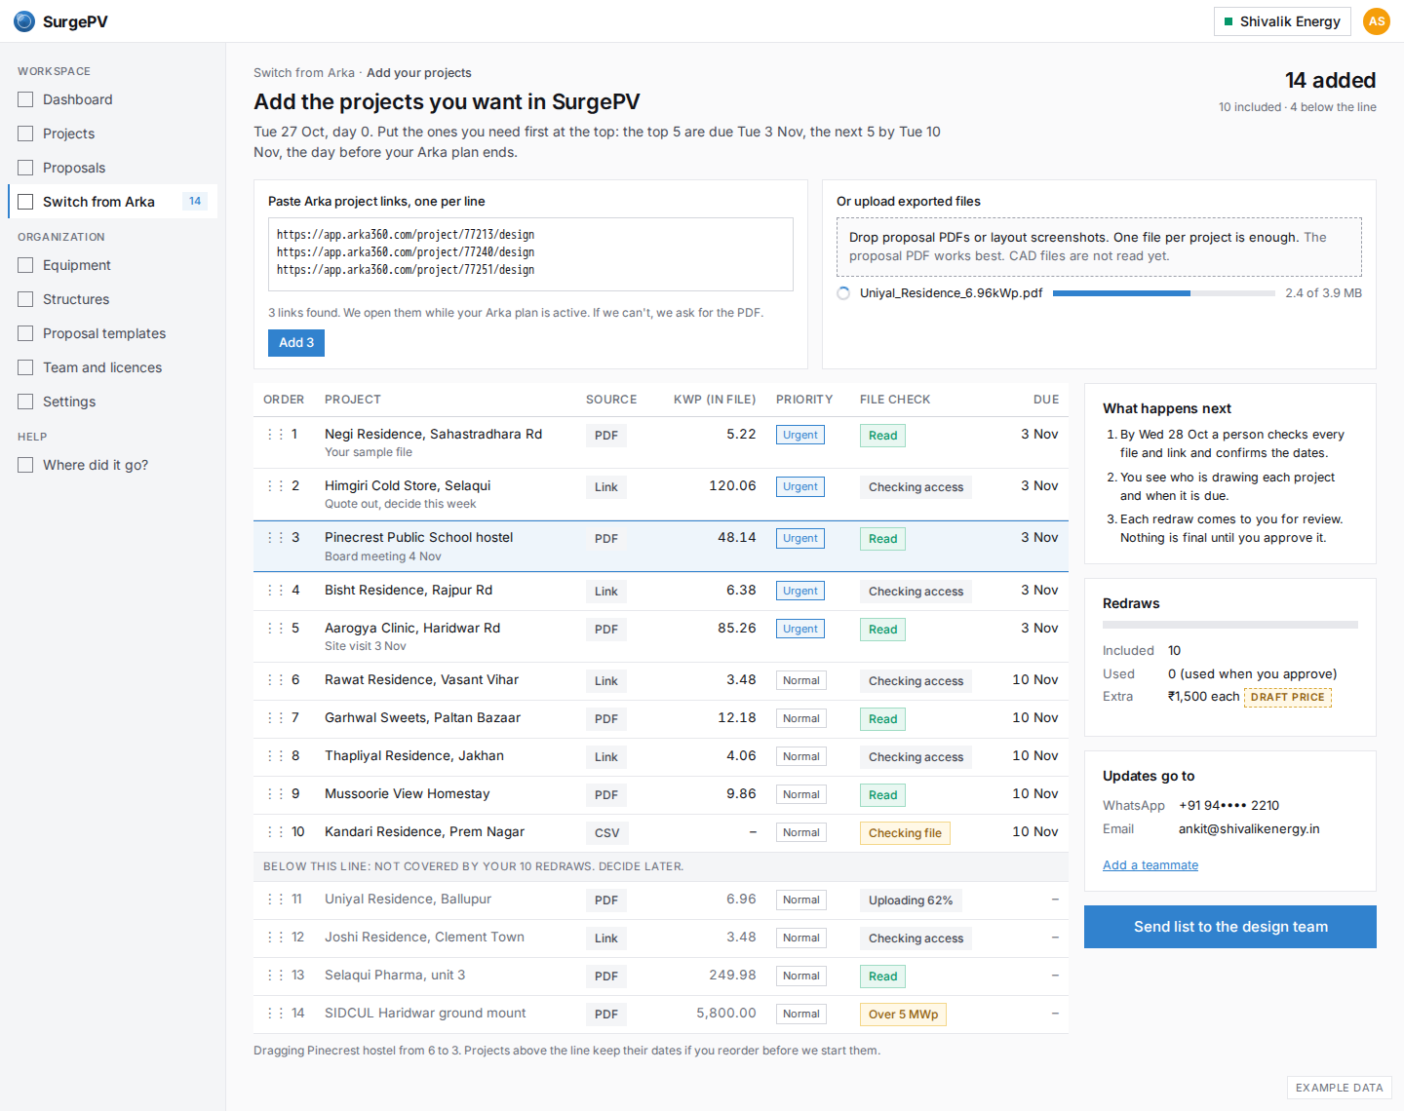Change the Normal priority for Rawat Residence
1404x1111 pixels.
tap(801, 680)
